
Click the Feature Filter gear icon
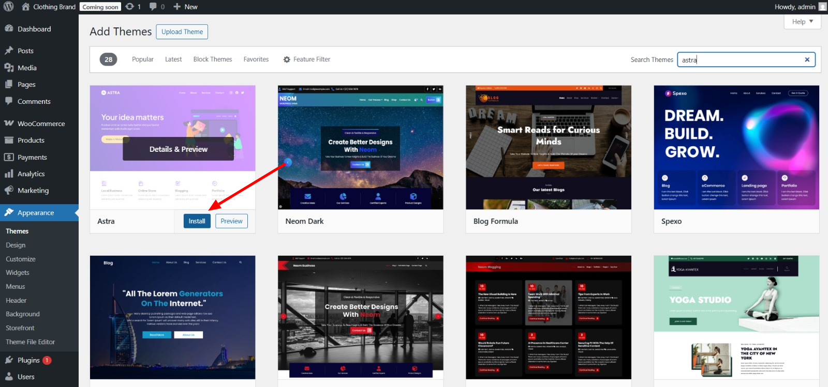coord(287,59)
